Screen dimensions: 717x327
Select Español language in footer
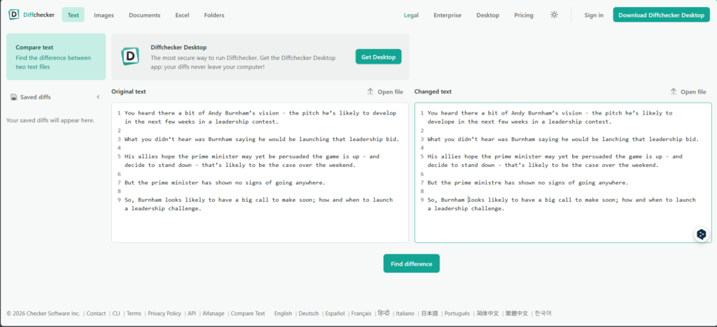pyautogui.click(x=335, y=313)
